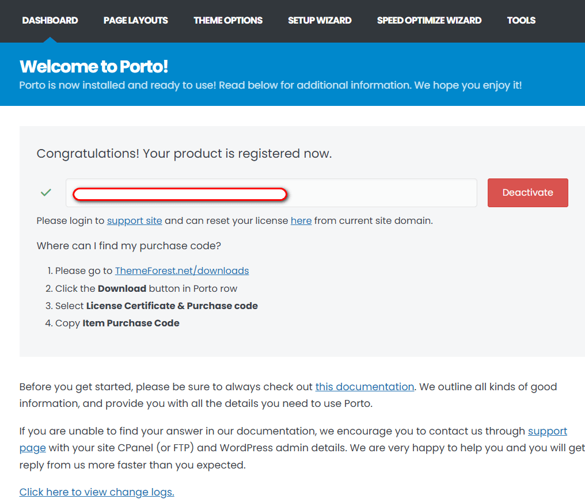Screen dimensions: 585x499
Task: Switch to Page Layouts tab
Action: point(136,21)
